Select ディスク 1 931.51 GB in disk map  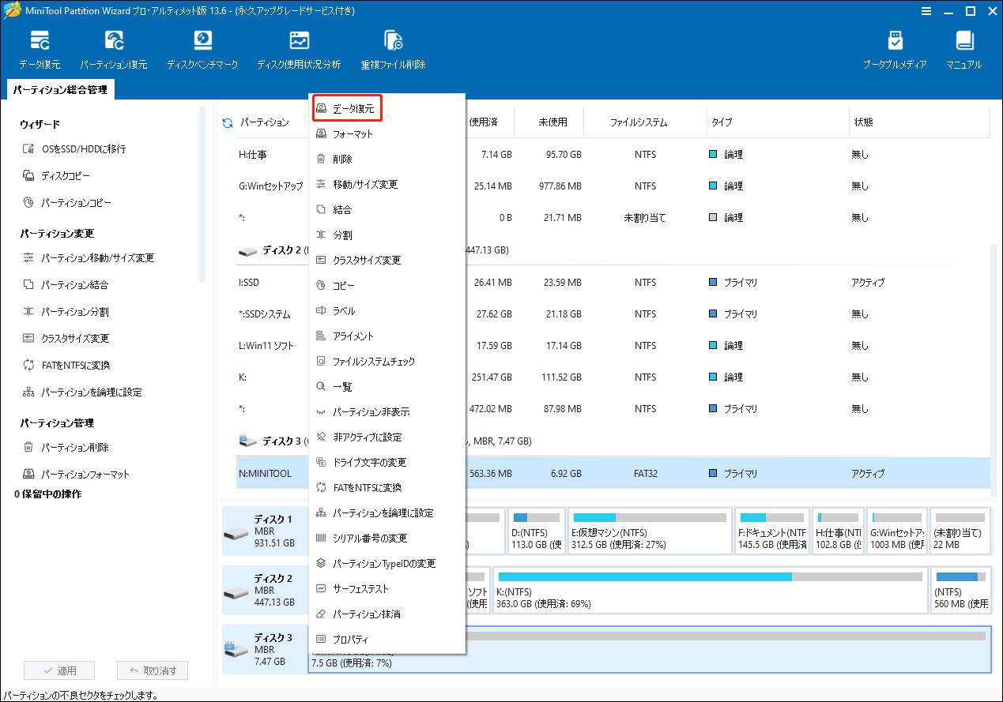(x=263, y=531)
